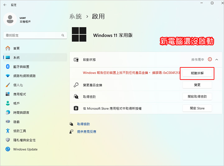Open the Bluetooth icon for 藍牙與裝置
The height and width of the screenshot is (166, 224).
coord(8,66)
